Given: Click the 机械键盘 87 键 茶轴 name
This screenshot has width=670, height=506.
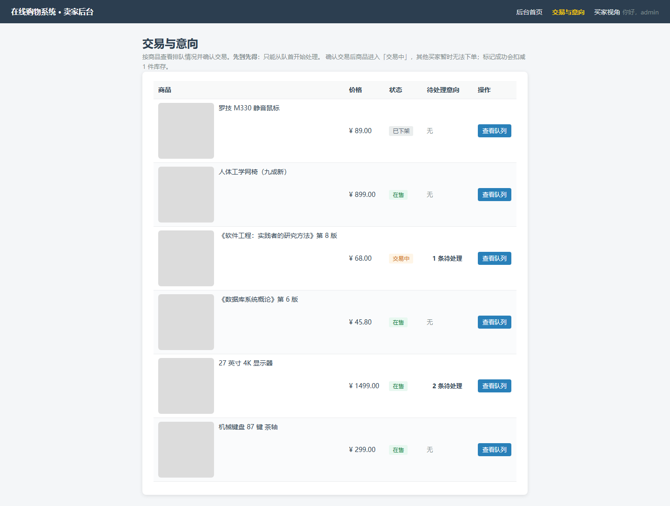Looking at the screenshot, I should click(248, 427).
